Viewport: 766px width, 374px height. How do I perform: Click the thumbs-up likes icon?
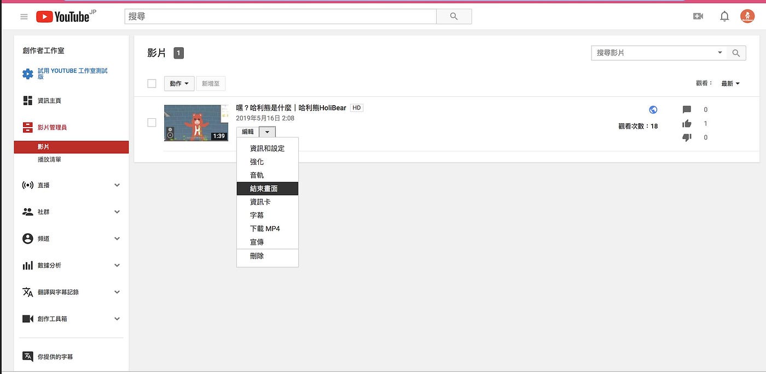pos(687,124)
